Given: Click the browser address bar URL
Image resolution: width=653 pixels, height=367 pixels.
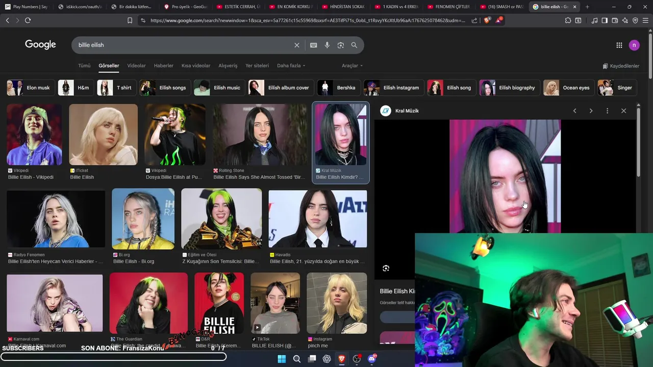Looking at the screenshot, I should 308,20.
